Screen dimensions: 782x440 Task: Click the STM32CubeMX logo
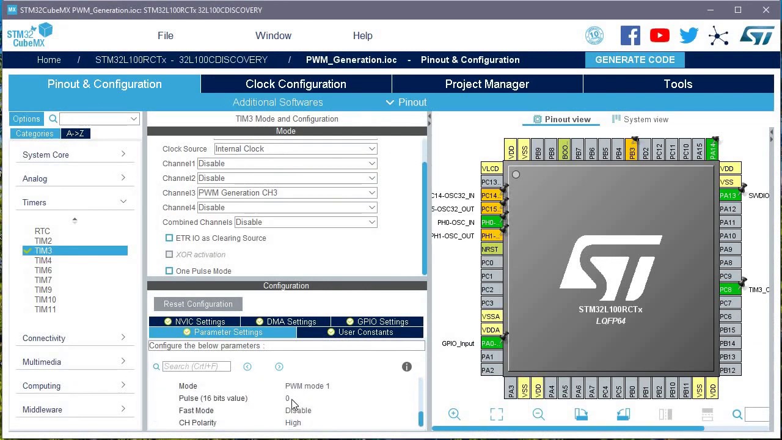click(x=30, y=35)
